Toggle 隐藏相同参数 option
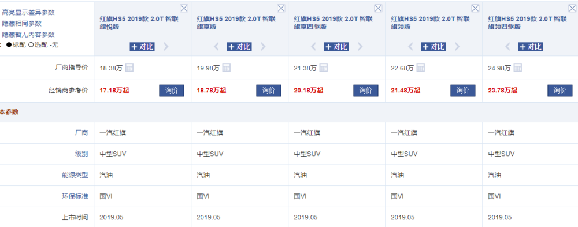This screenshot has height=227, width=578. (x=21, y=23)
